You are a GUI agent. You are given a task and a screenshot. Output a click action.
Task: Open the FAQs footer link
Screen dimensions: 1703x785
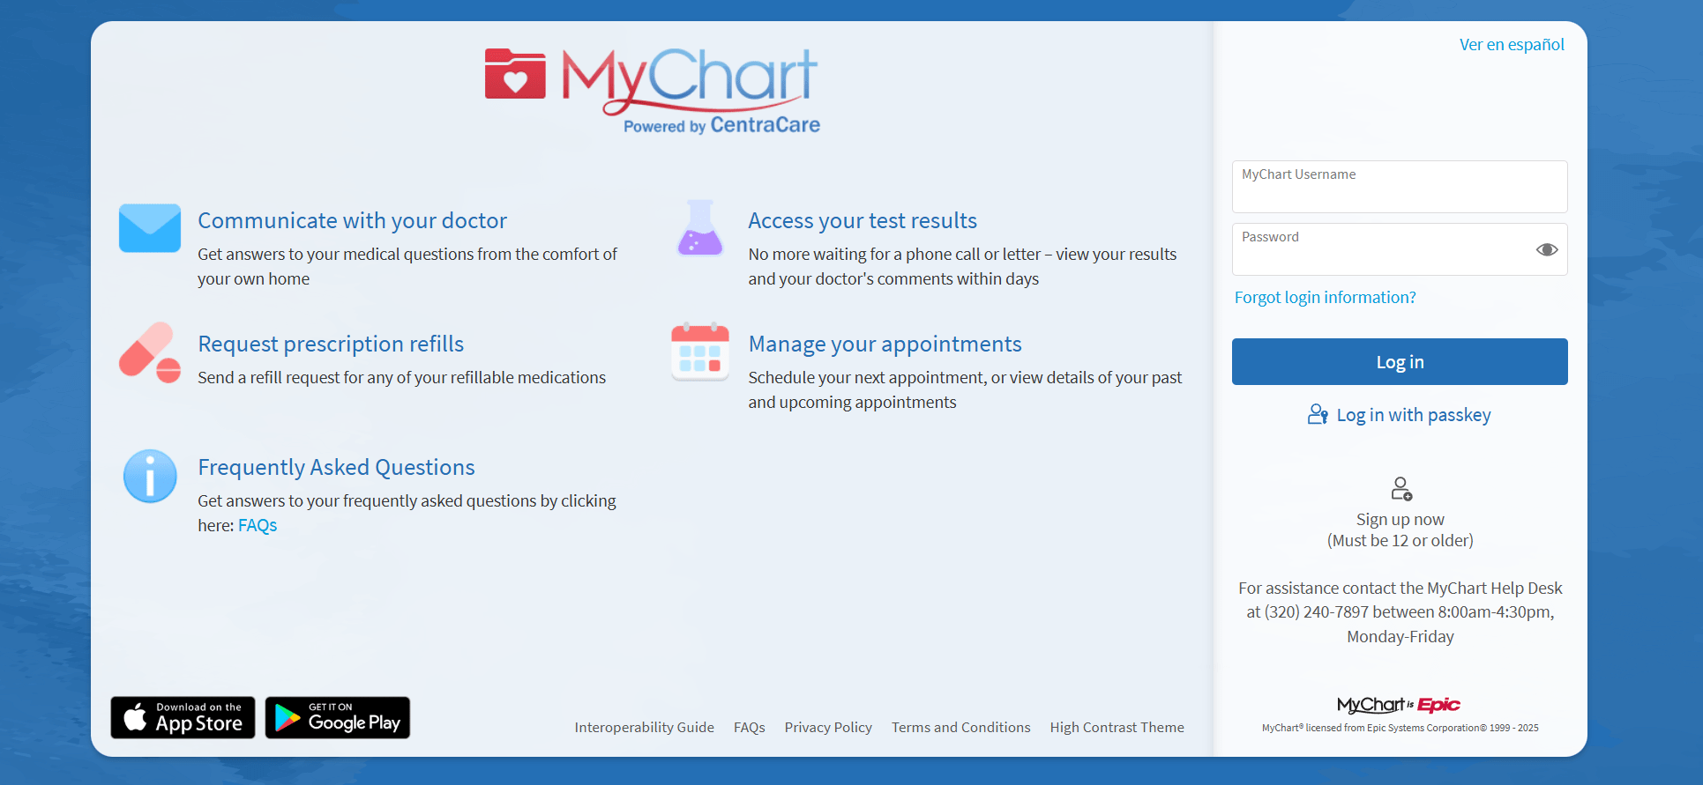(x=750, y=728)
